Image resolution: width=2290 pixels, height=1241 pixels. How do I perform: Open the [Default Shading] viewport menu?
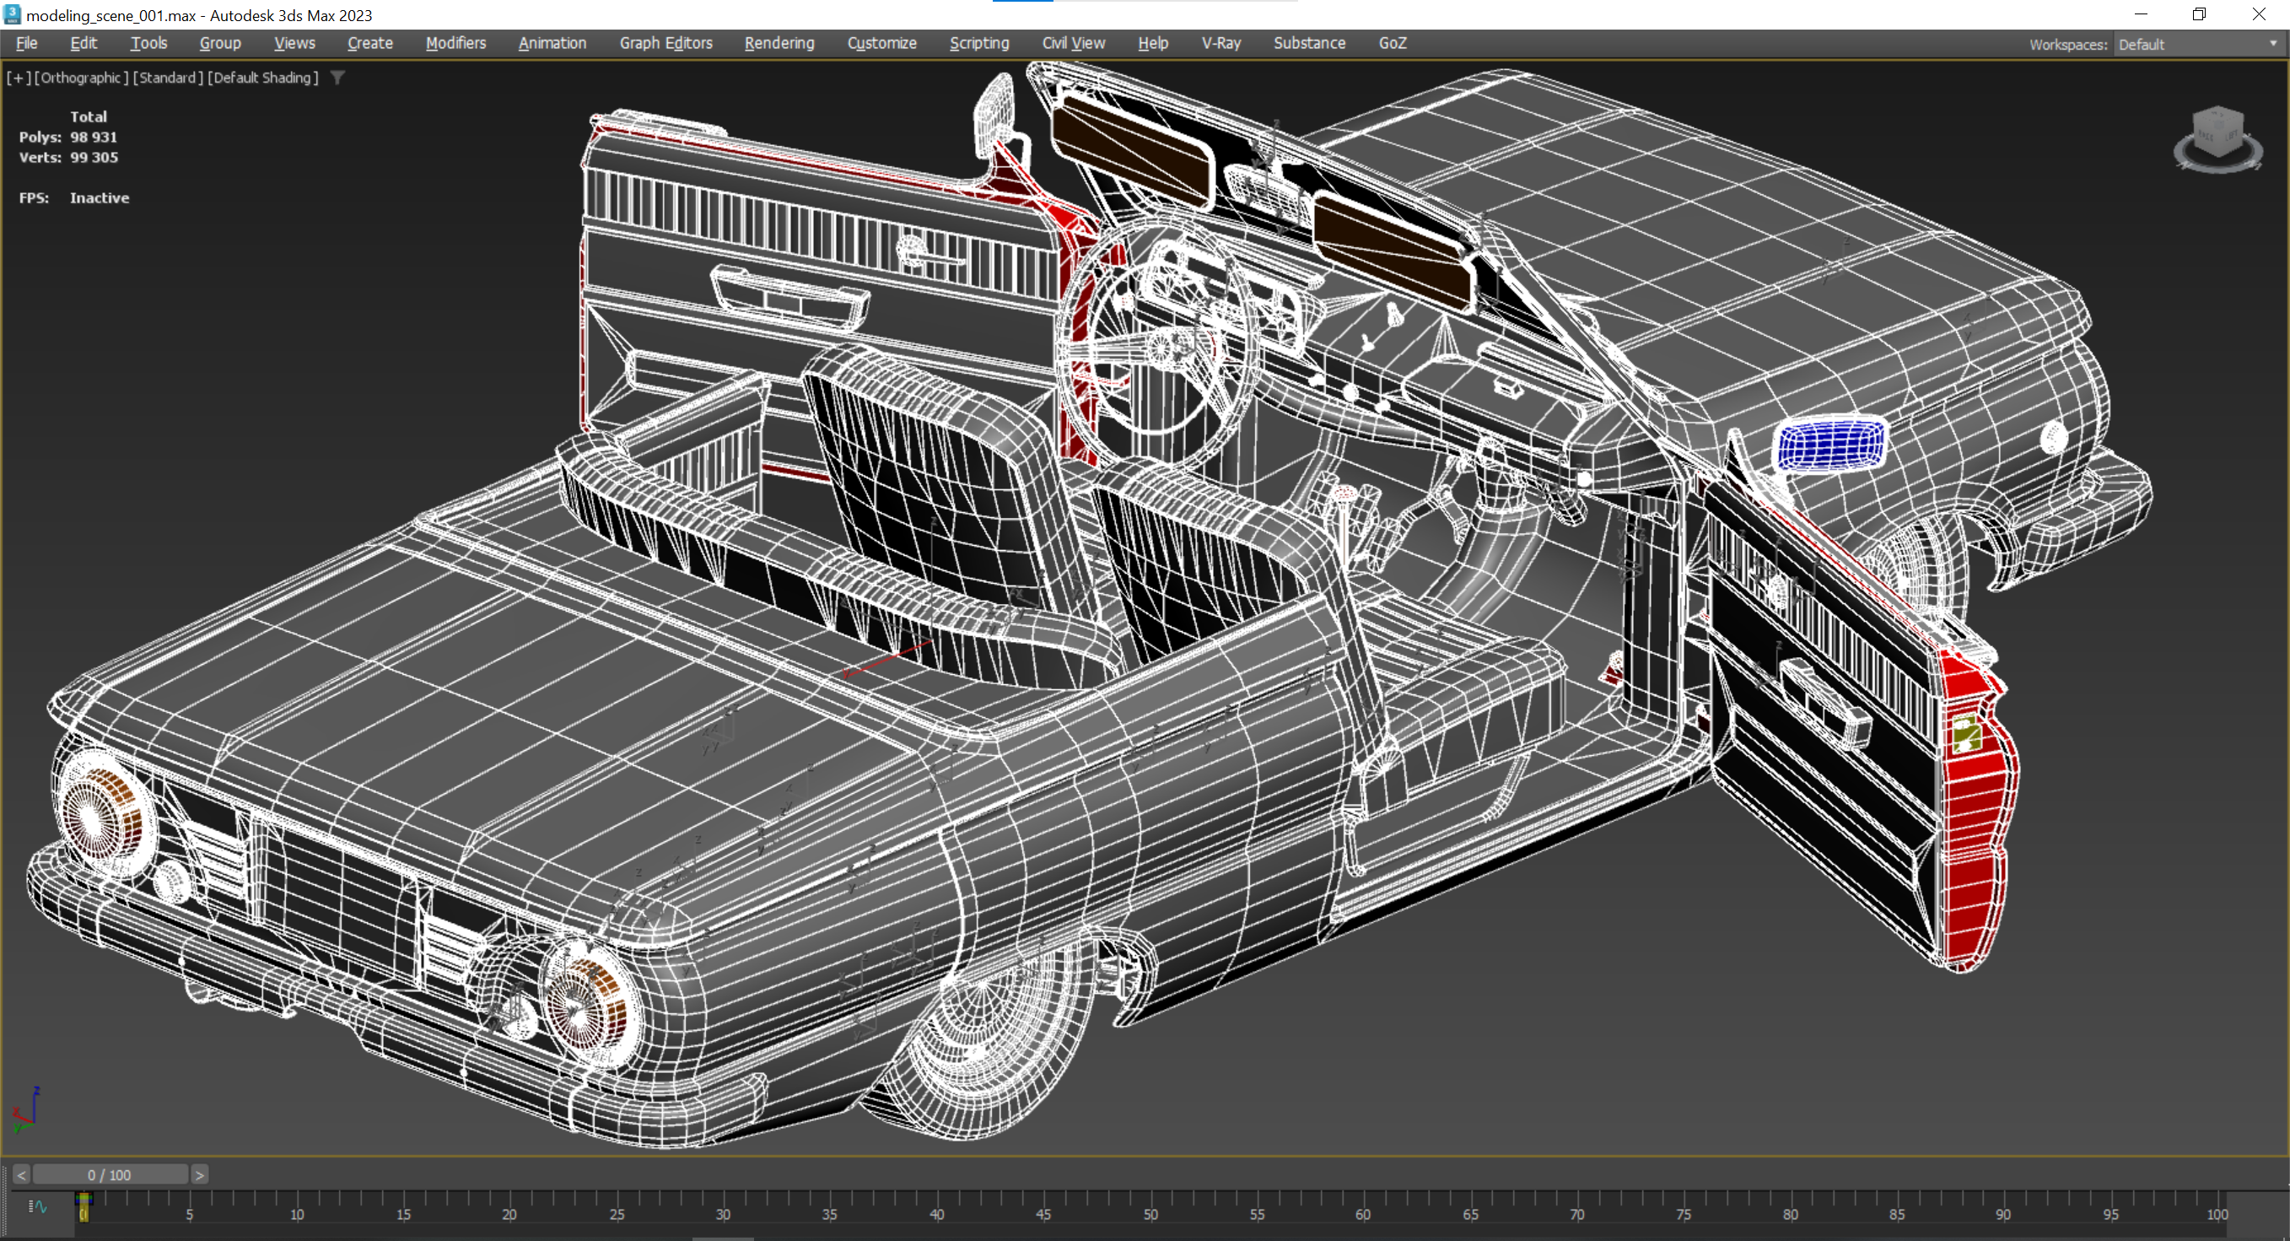(x=262, y=78)
